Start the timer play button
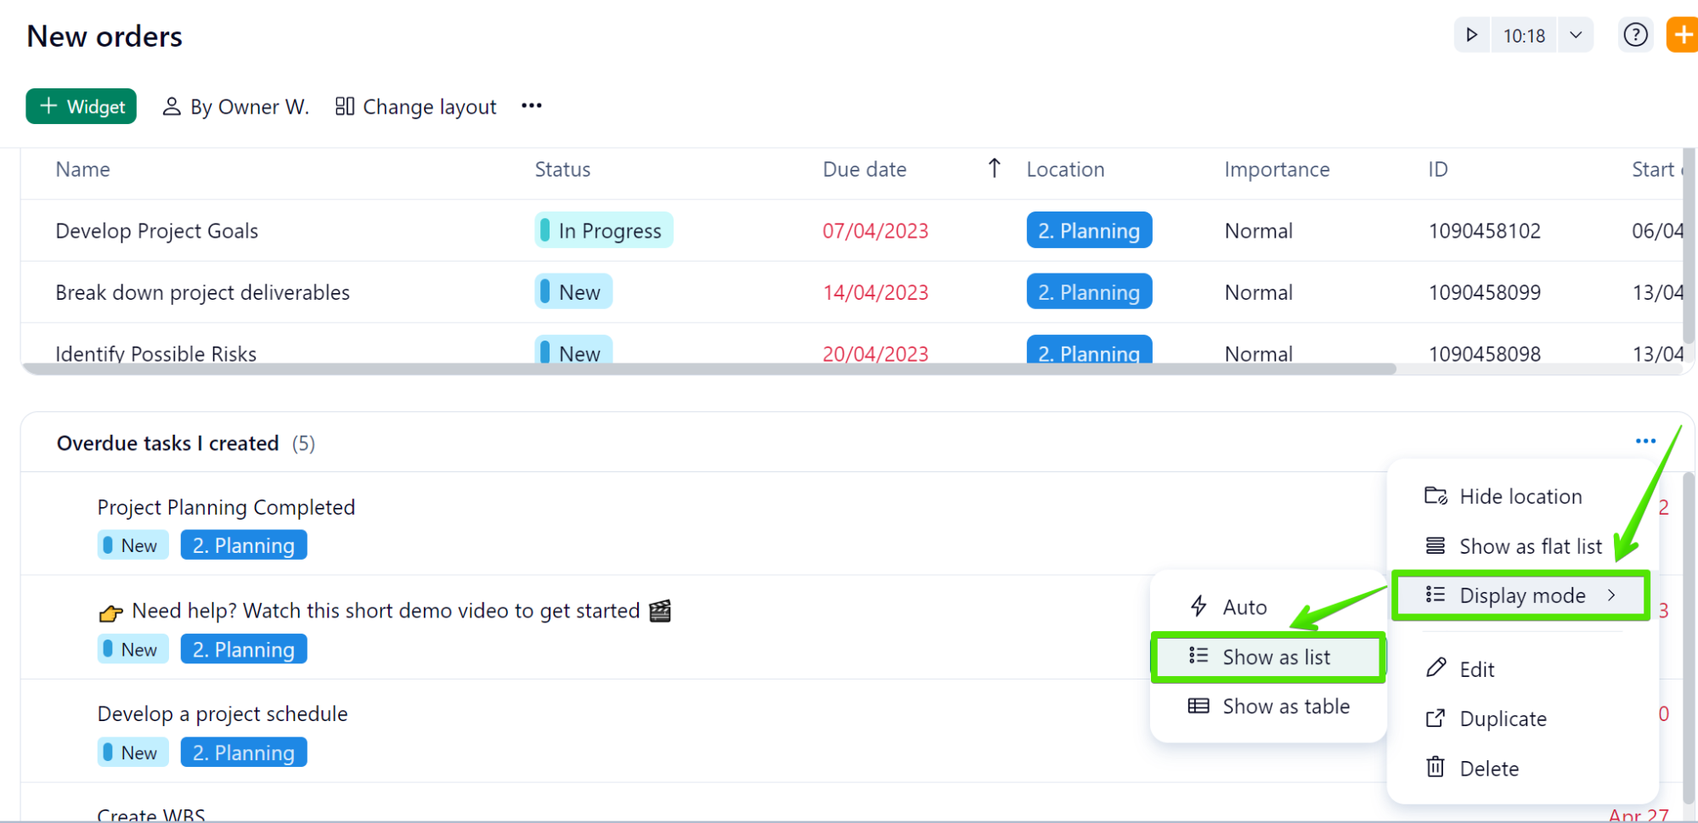This screenshot has height=823, width=1698. coord(1472,36)
